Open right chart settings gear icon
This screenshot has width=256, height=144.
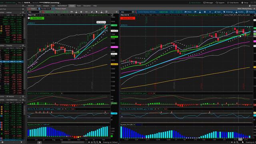(x=205, y=12)
